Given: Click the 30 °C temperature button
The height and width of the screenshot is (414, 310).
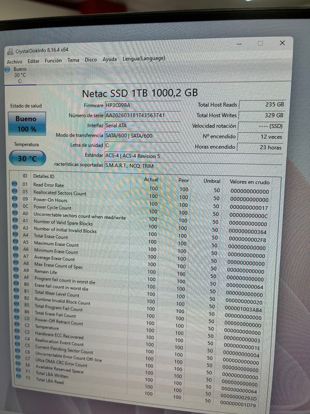Looking at the screenshot, I should (x=27, y=158).
